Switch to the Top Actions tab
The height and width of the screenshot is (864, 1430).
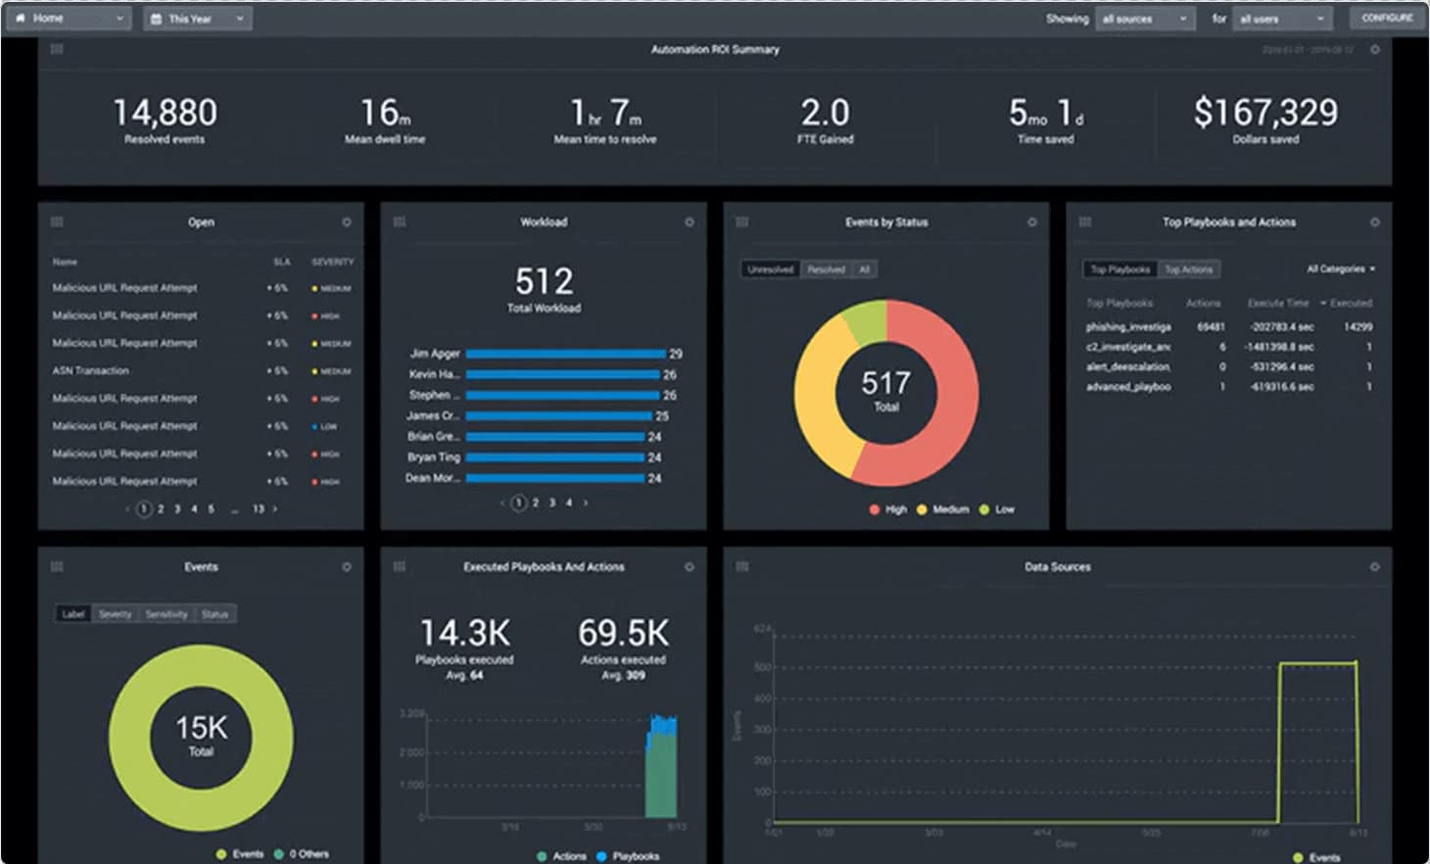click(1188, 269)
